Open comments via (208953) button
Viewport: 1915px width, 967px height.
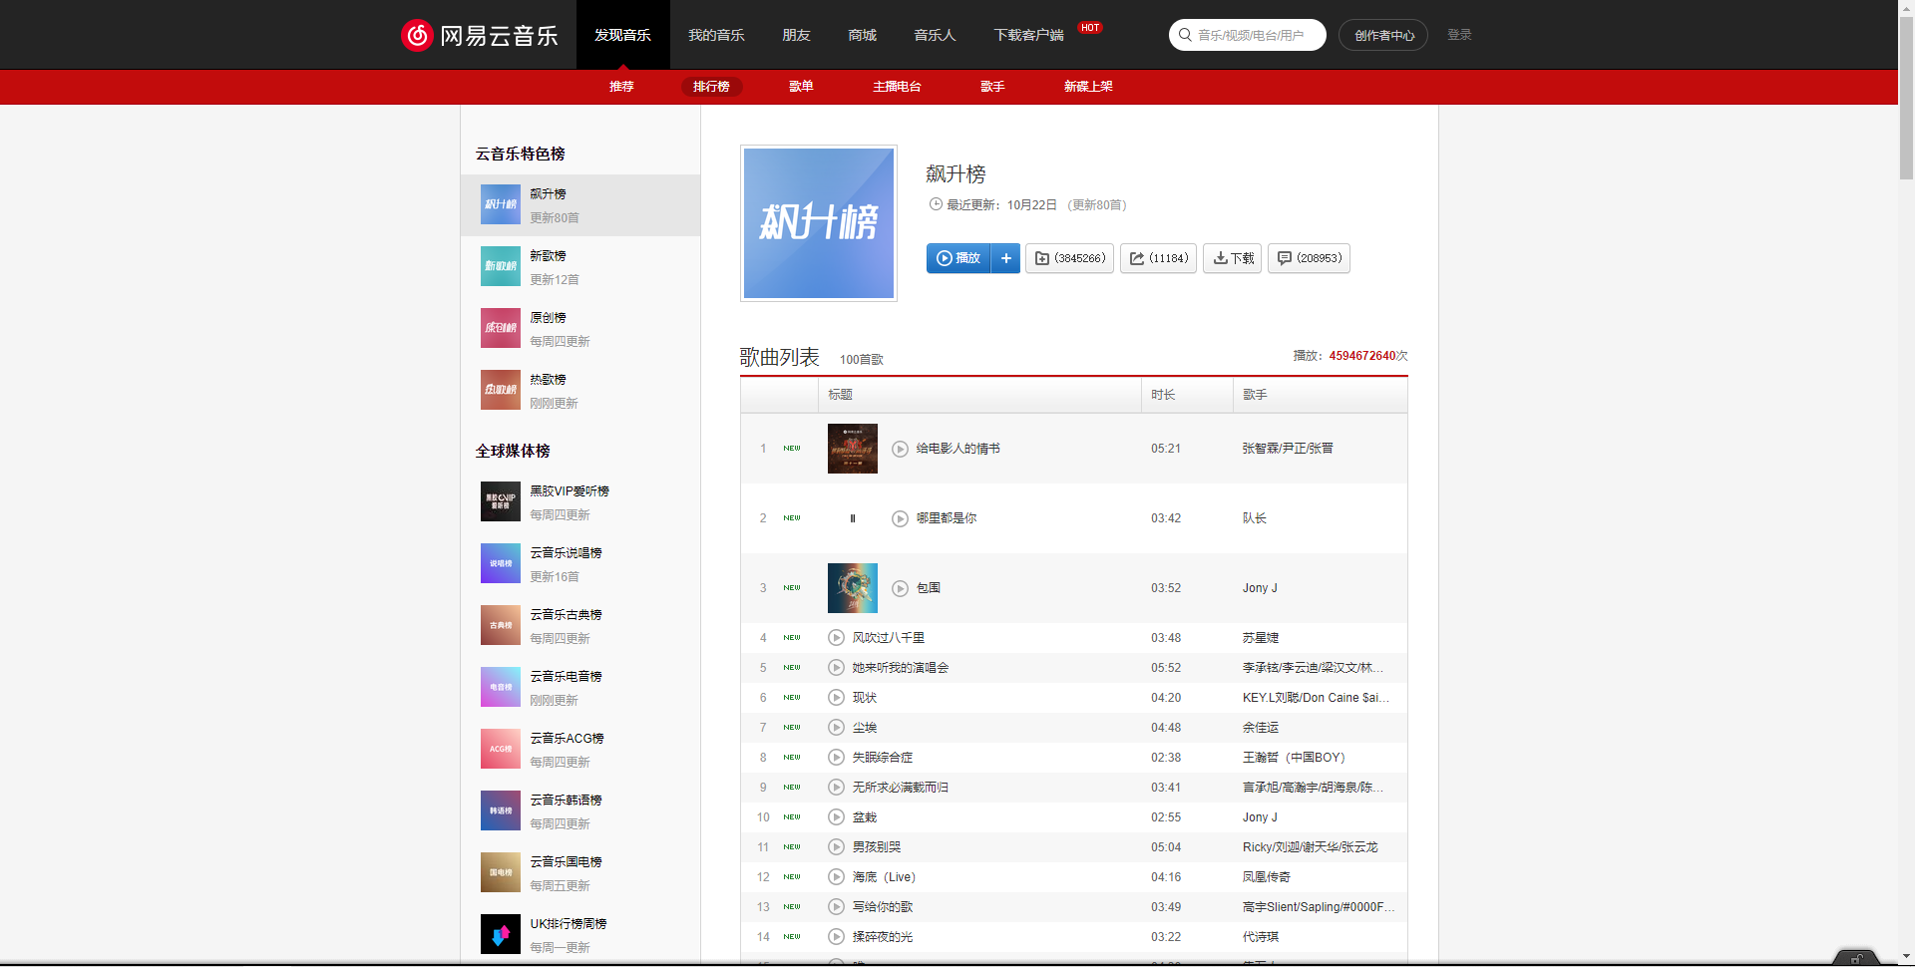1309,258
